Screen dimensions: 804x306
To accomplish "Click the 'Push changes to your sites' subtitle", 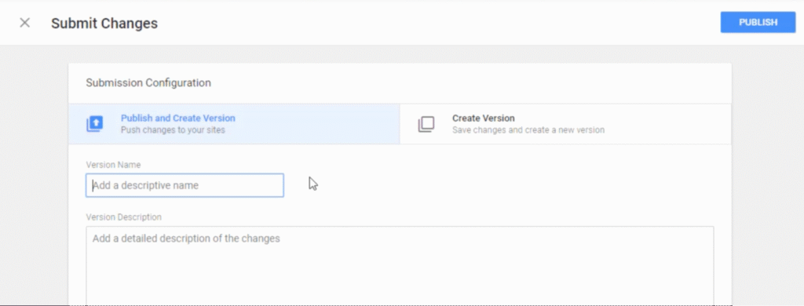I will 173,130.
